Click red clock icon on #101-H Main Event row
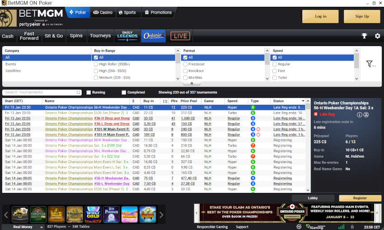The width and height of the screenshot is (384, 230). coord(258,135)
